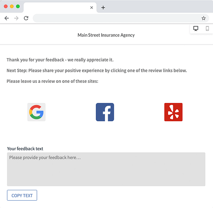Reload the page in the browser

[x=26, y=18]
